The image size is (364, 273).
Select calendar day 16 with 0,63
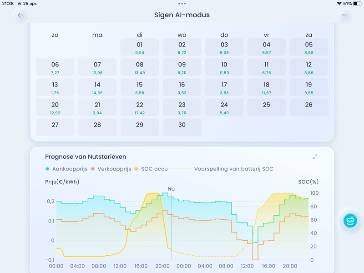point(182,87)
